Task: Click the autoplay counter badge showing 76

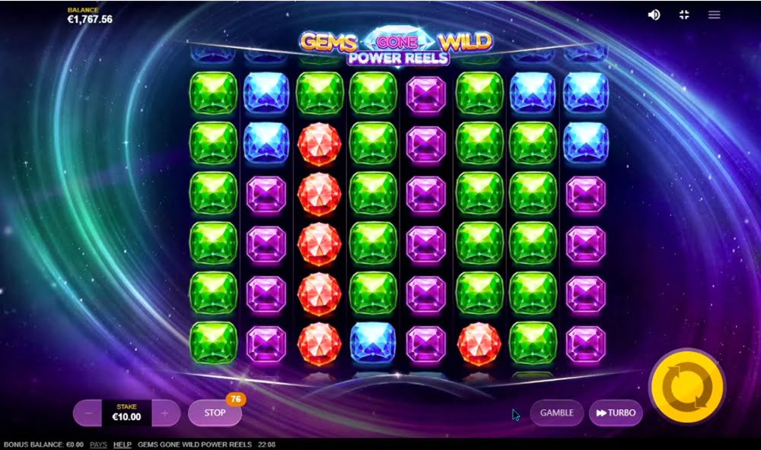Action: point(236,399)
